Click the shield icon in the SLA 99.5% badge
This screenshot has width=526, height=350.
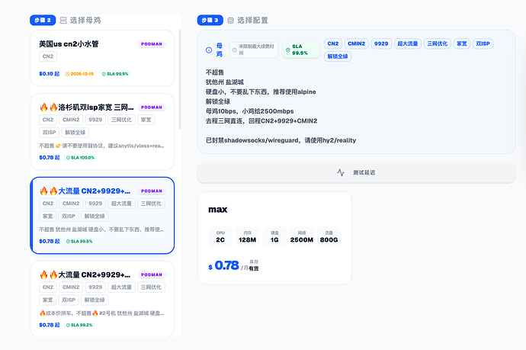click(x=288, y=50)
